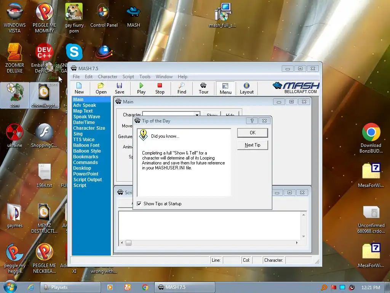Screen dimensions: 390x293
Task: Open the Window menu
Action: (x=164, y=77)
